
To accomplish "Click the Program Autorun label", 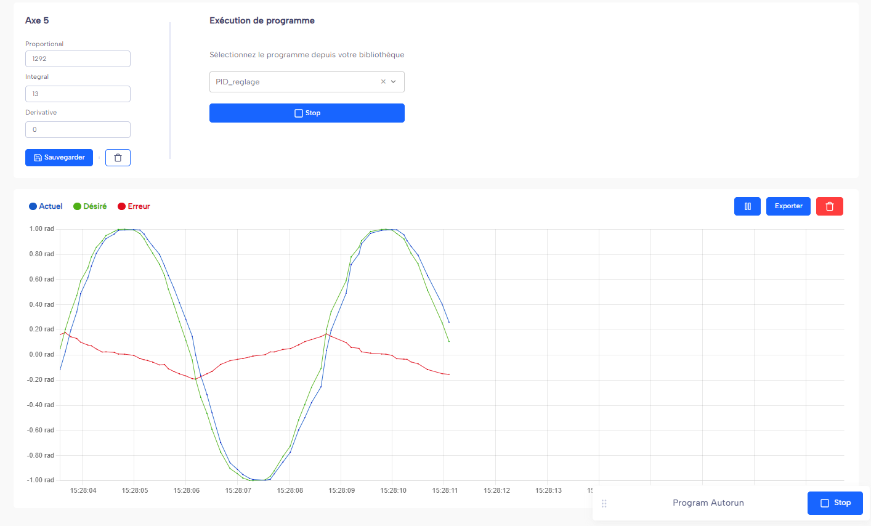I will tap(708, 503).
